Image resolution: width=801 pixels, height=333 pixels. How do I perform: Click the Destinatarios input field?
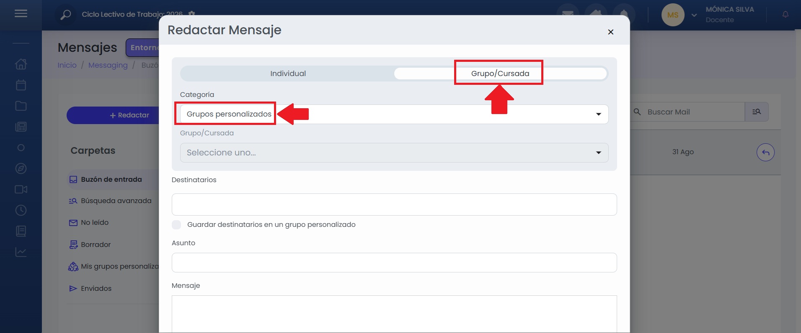click(394, 204)
